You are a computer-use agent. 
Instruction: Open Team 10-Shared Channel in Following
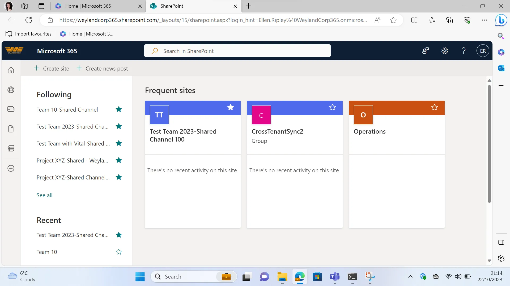[67, 110]
